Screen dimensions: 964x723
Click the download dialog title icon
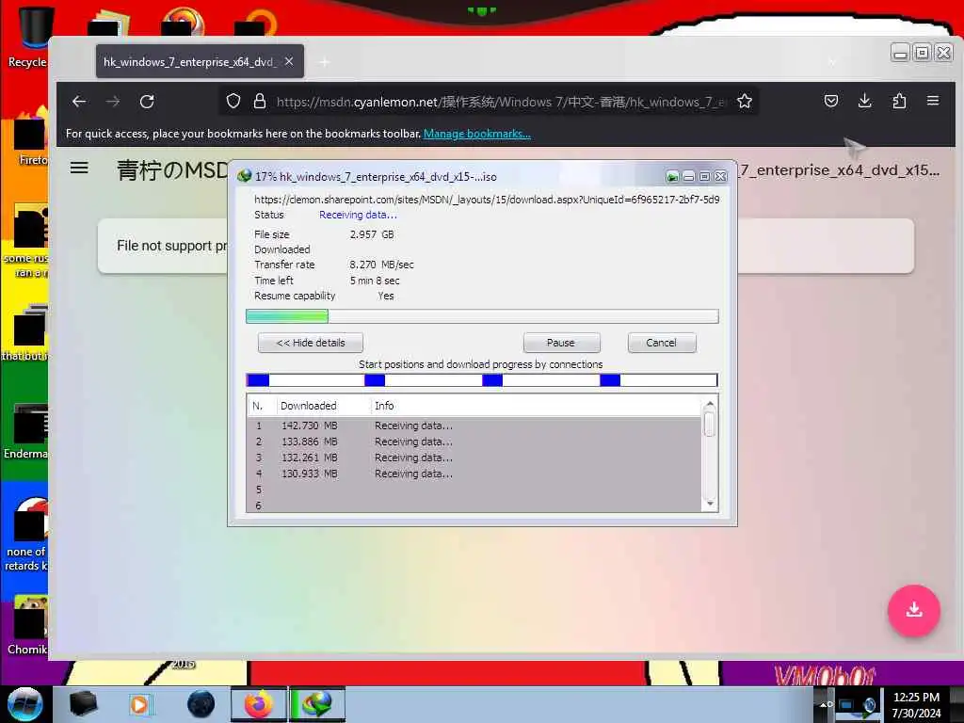(244, 176)
